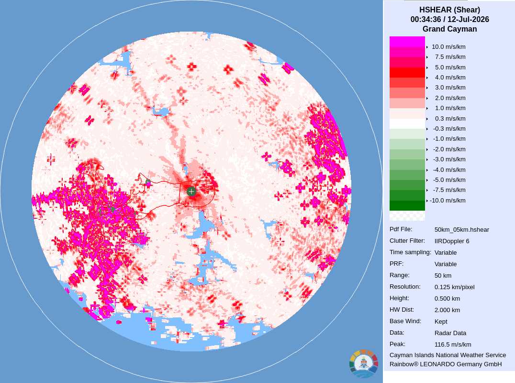Click the Rainbow LEONARDO Germany GmbH text
The image size is (515, 383).
(x=446, y=364)
